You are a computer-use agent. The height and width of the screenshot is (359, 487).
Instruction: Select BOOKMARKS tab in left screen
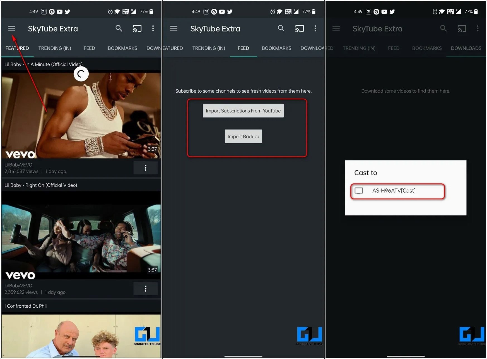pyautogui.click(x=122, y=48)
